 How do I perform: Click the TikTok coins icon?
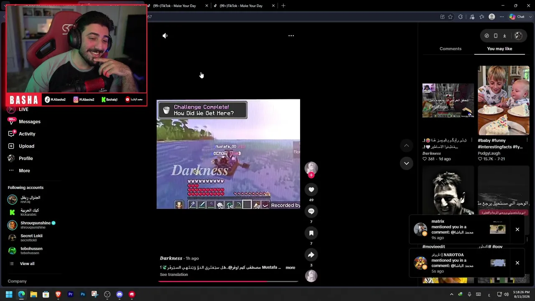(487, 36)
